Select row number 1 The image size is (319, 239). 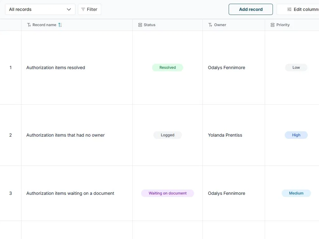click(x=11, y=68)
